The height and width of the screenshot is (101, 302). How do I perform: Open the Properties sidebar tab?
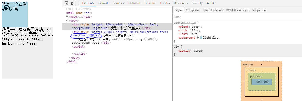click(x=259, y=10)
